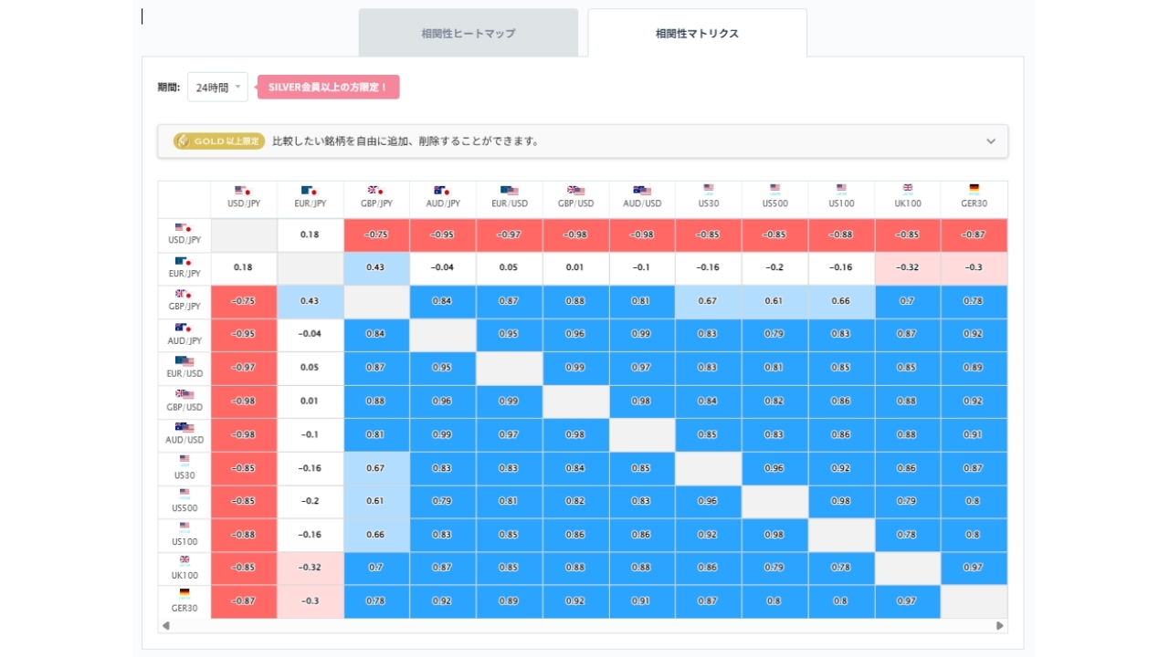Click the AUD/USD flag icon in column header
Viewport: 1169px width, 657px height.
point(642,191)
